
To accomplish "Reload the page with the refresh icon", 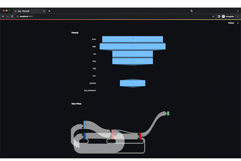I will (12, 16).
